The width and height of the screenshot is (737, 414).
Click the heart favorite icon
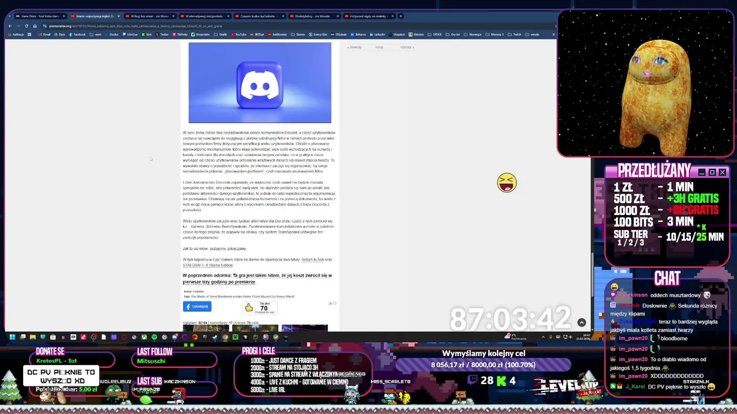(334, 304)
